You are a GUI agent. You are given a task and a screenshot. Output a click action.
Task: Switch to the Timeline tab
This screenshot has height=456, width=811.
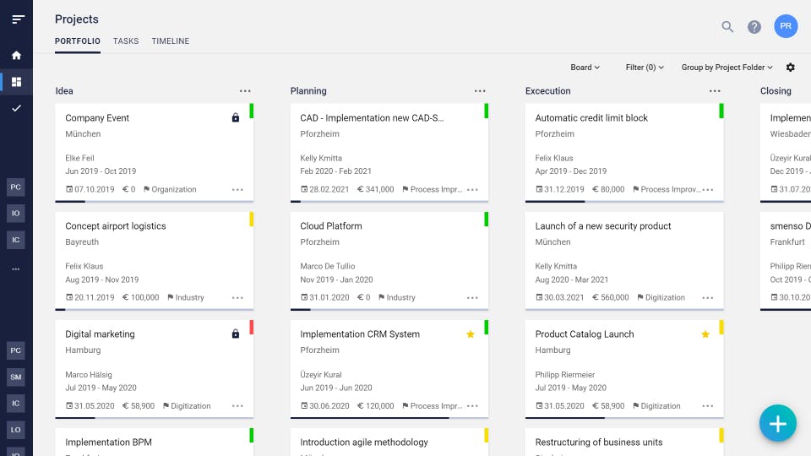[171, 41]
